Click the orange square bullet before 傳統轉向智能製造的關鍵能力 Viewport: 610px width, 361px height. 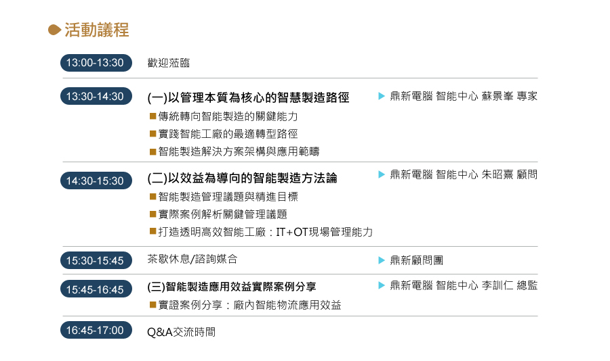(153, 116)
